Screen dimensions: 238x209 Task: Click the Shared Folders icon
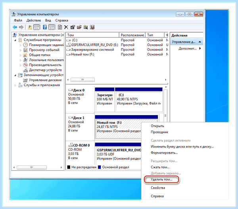tap(25, 55)
